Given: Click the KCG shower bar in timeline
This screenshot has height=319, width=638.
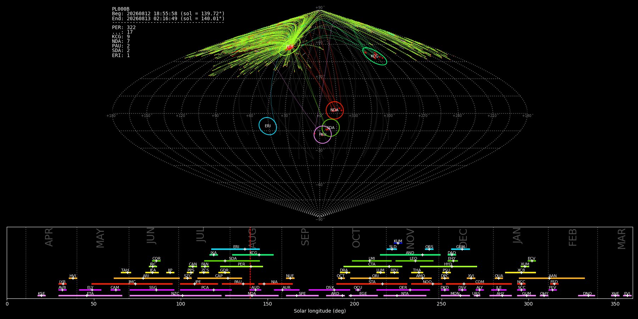Looking at the screenshot, I should (253, 255).
